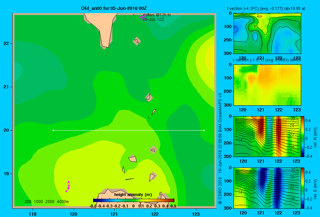Click the height anomaly colorbar on the main map
Viewport: 320px width, 217px height.
pos(134,200)
